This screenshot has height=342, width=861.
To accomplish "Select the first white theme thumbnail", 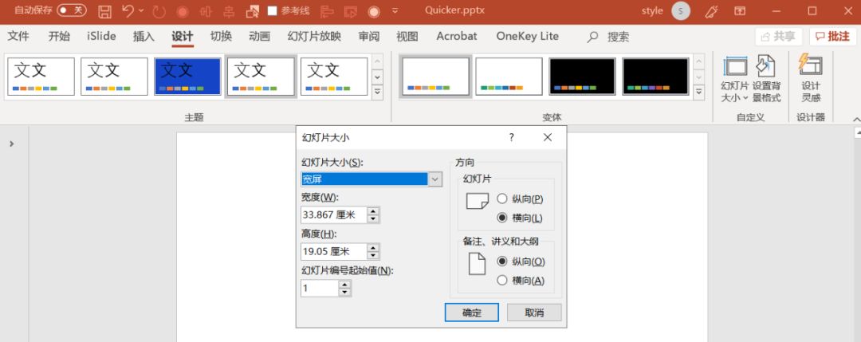I will tap(41, 77).
